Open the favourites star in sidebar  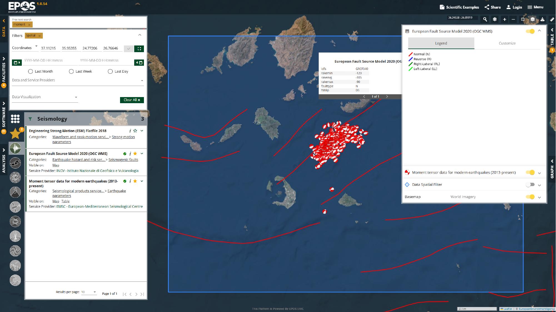tap(15, 134)
